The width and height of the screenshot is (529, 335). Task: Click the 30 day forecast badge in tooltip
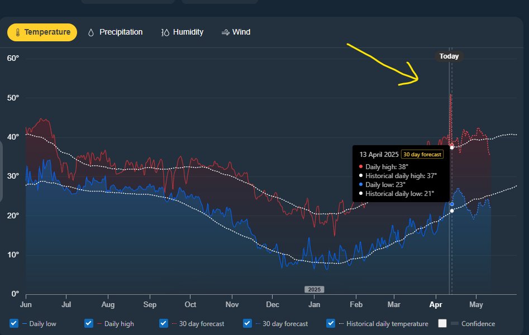coord(422,155)
